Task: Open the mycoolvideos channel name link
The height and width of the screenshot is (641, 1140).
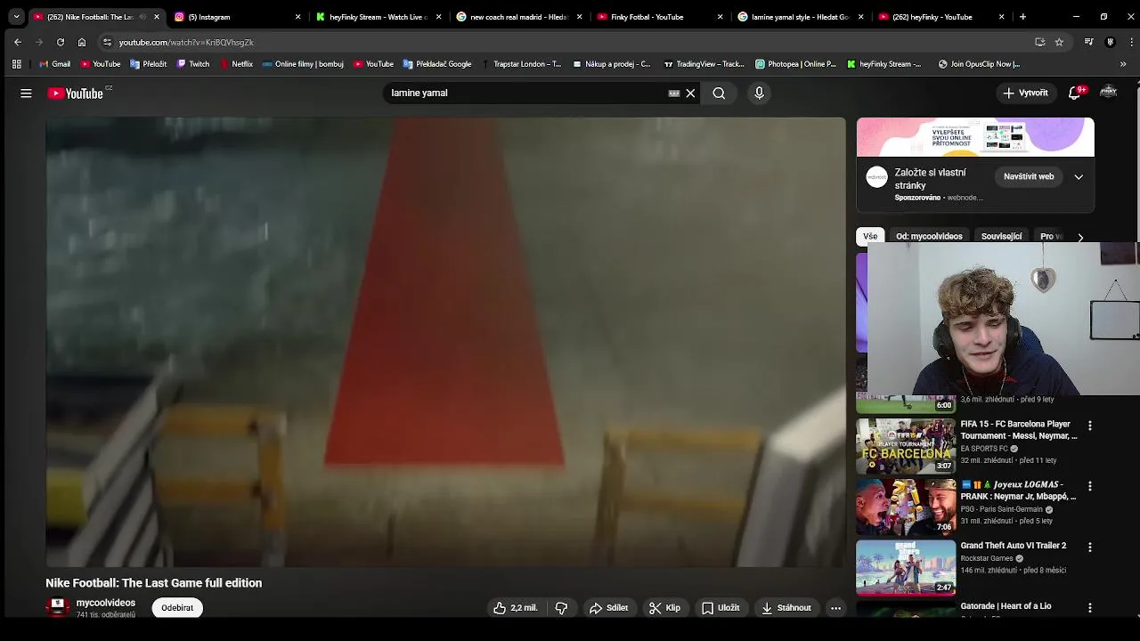Action: [x=106, y=603]
